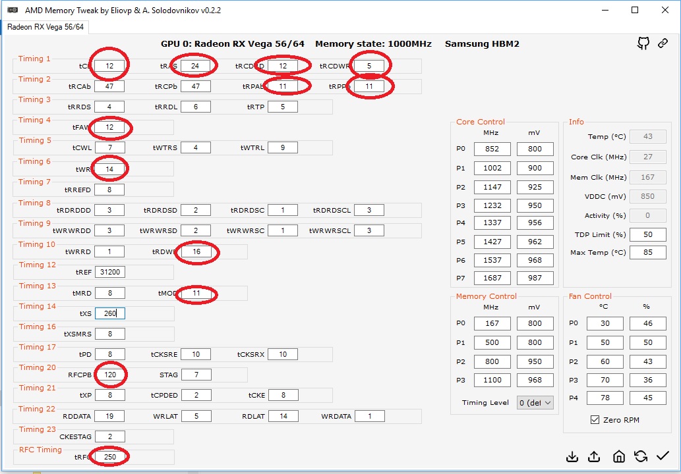Click the tRCAb value field
The image size is (681, 474).
click(x=109, y=86)
